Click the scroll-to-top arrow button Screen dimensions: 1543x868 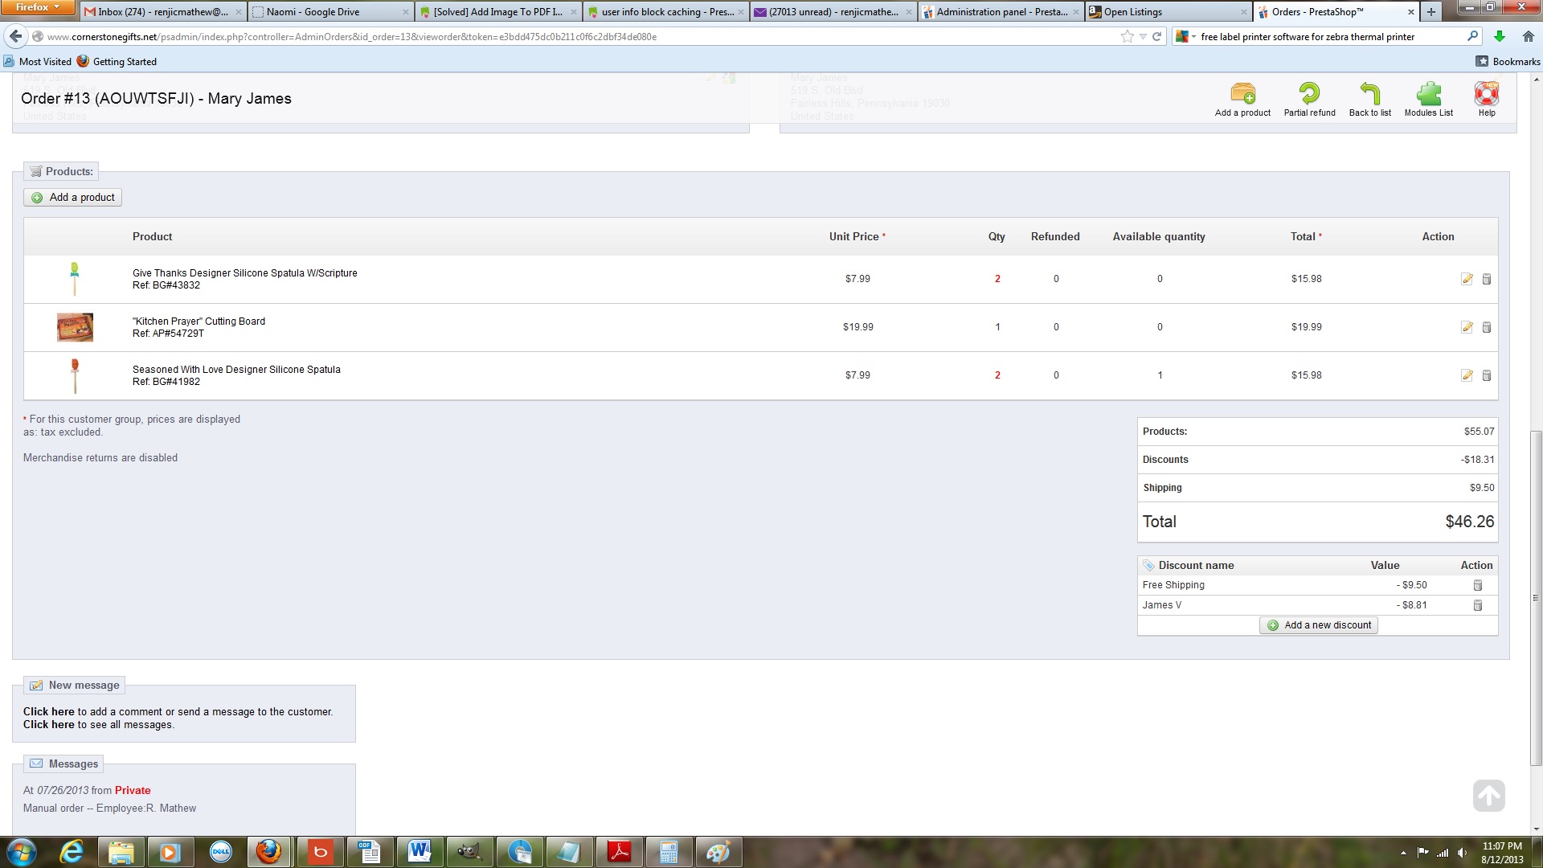(1488, 796)
